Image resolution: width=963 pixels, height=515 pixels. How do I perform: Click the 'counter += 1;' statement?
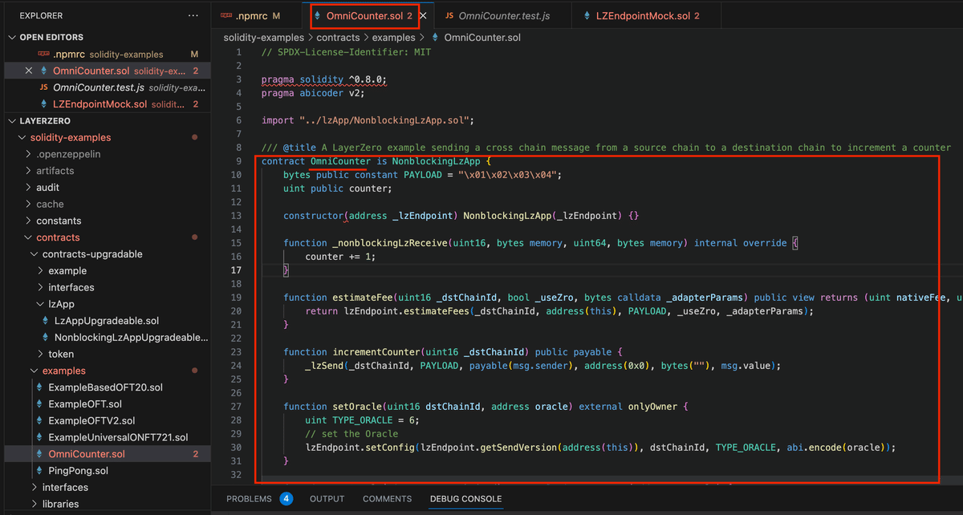point(340,257)
